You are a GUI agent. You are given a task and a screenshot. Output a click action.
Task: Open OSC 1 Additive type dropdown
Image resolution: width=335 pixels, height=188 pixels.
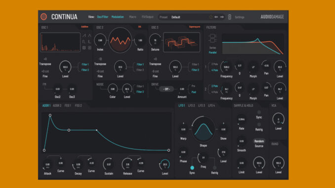click(x=84, y=27)
